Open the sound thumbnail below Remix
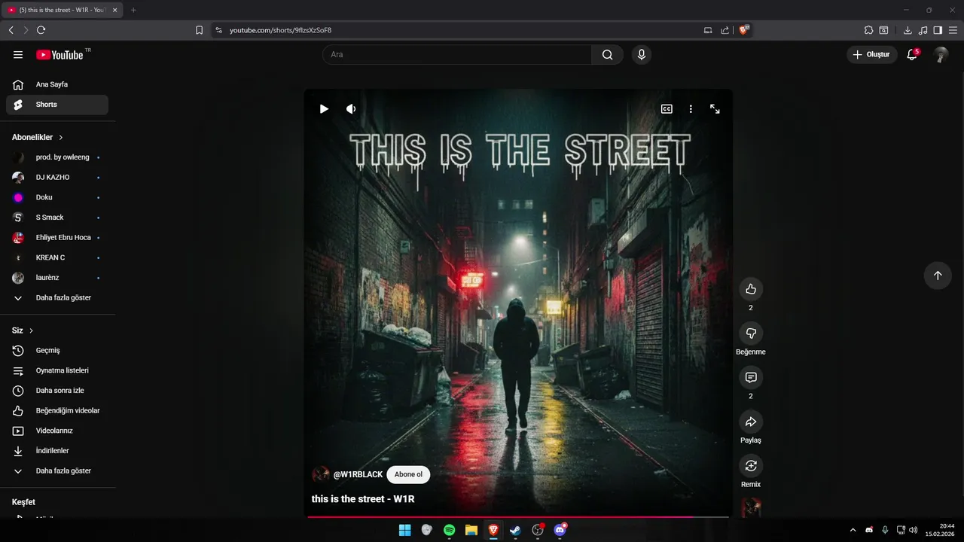 point(751,507)
